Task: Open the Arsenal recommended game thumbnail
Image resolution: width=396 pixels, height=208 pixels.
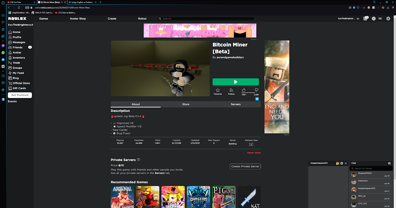Action: tap(122, 197)
